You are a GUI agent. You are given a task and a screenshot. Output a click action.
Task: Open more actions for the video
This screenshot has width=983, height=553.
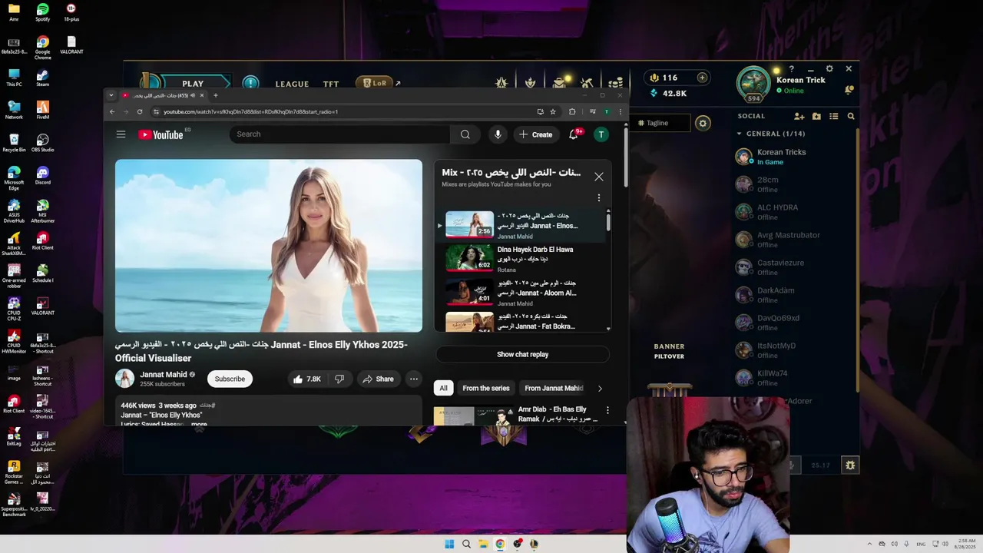[x=413, y=379]
